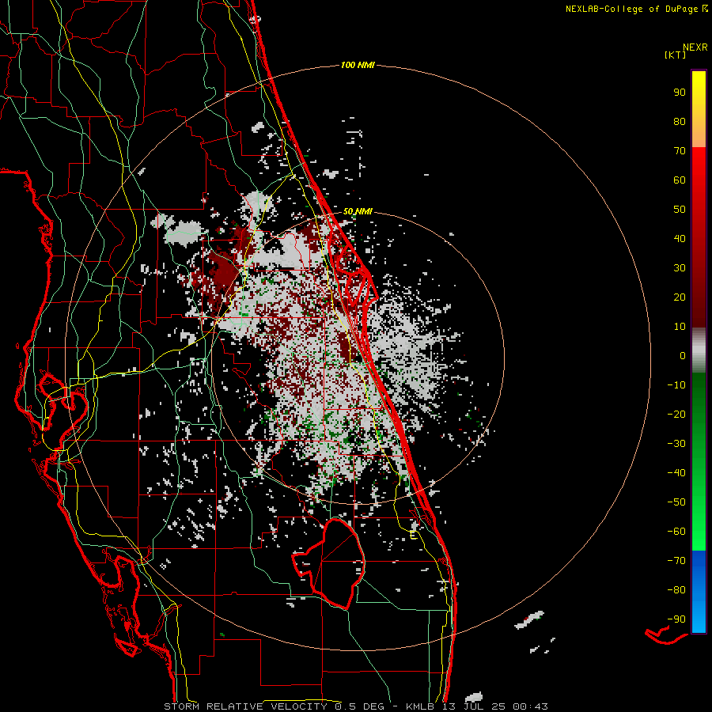Click the positive 30 knot scale label
Image resolution: width=712 pixels, height=712 pixels.
point(680,268)
